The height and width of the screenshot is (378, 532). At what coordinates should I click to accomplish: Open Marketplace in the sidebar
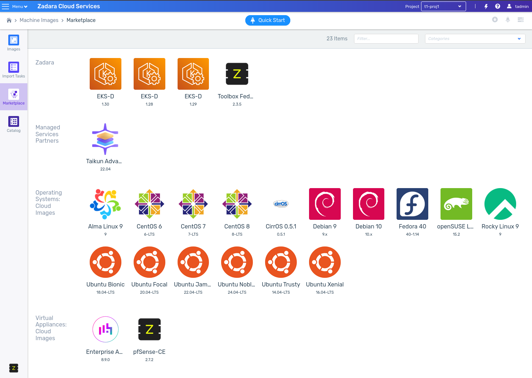point(14,97)
